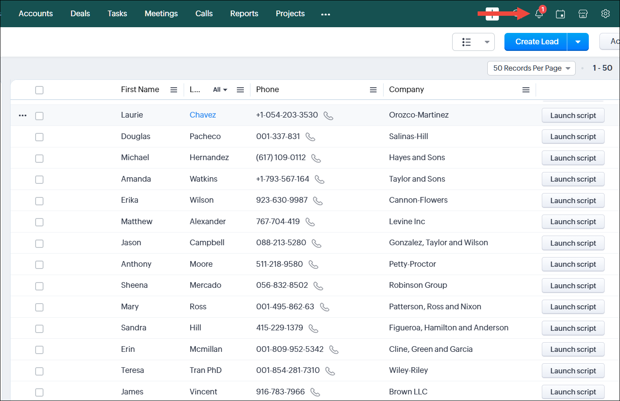
Task: Open the calendar icon in top bar
Action: [x=560, y=14]
